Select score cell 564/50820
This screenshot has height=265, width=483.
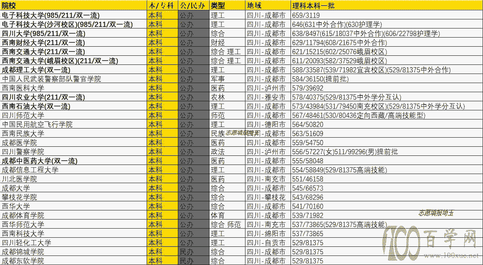386,125
